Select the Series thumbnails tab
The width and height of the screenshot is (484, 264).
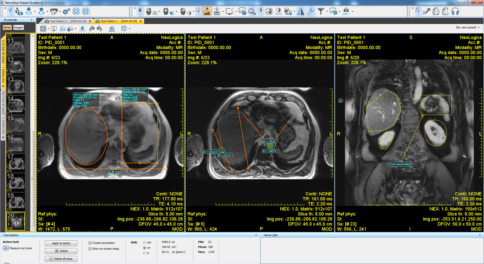click(7, 27)
